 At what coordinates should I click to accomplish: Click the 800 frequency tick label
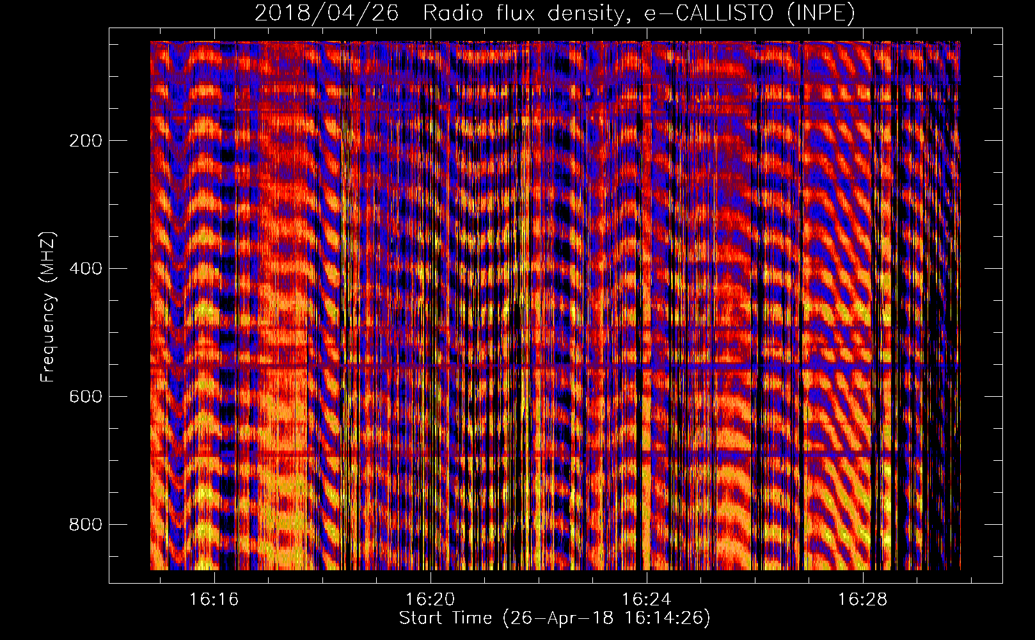pyautogui.click(x=86, y=525)
